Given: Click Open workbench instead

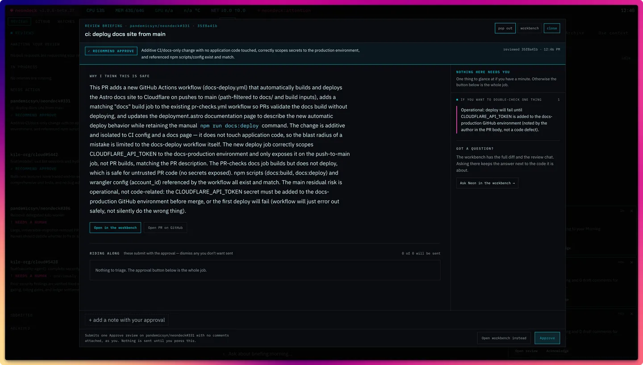Looking at the screenshot, I should point(504,338).
